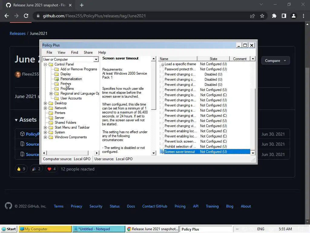Click the Fleex255 avatar

18,75
